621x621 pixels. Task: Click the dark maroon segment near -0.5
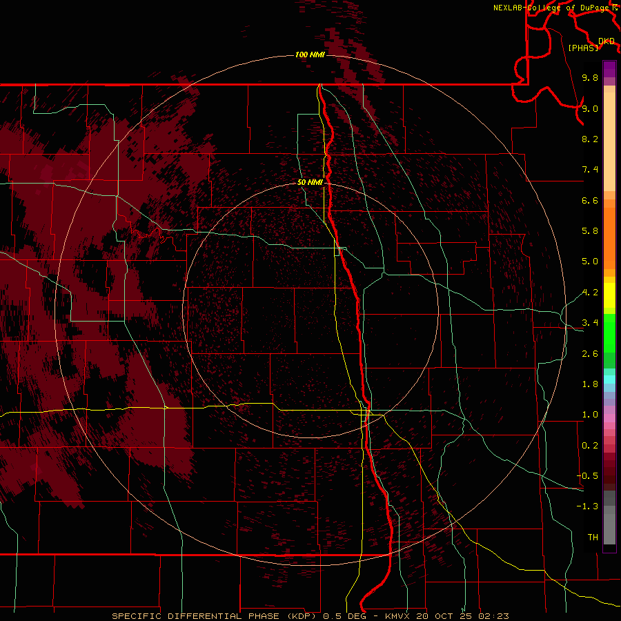click(x=609, y=475)
